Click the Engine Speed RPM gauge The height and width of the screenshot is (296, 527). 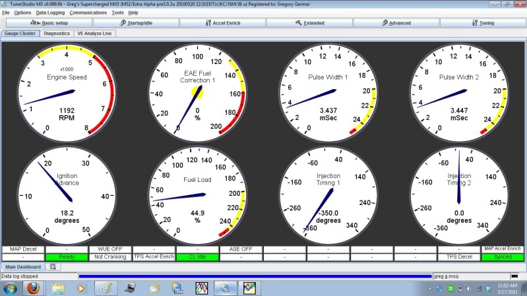point(67,93)
